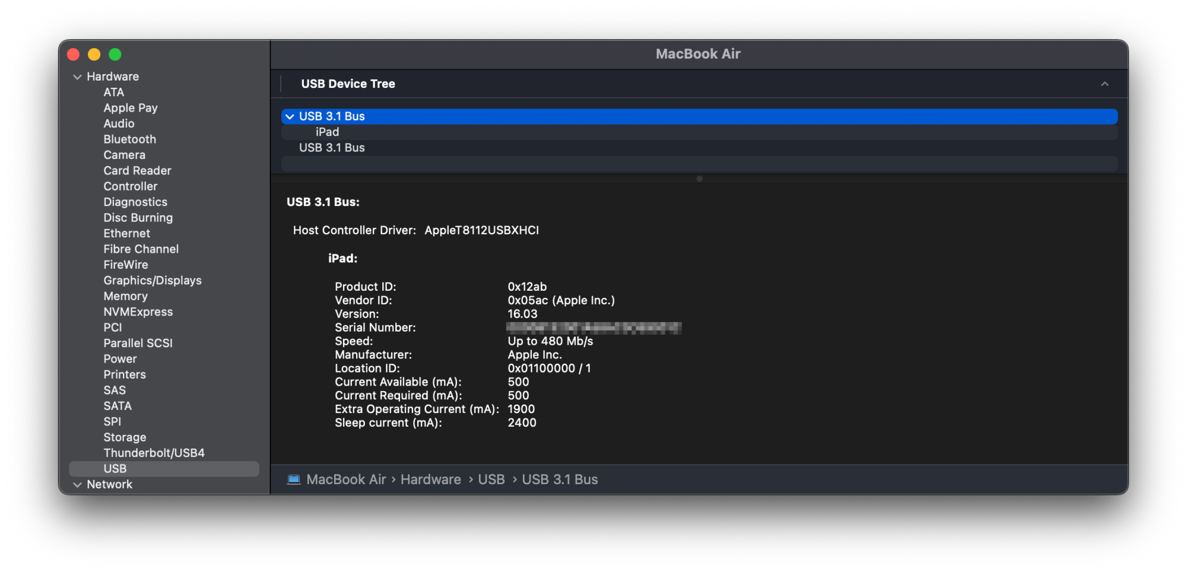
Task: Click USB 3.1 Bus in the path bar
Action: tap(560, 479)
